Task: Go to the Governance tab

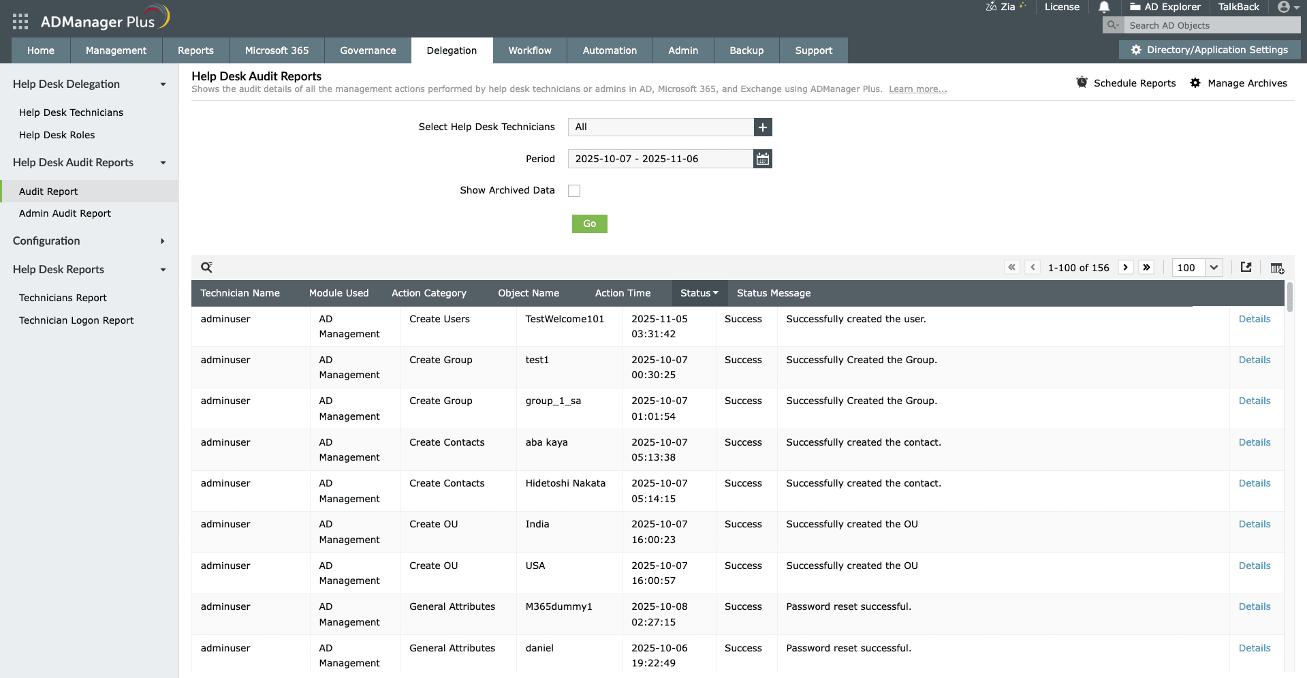Action: point(368,50)
